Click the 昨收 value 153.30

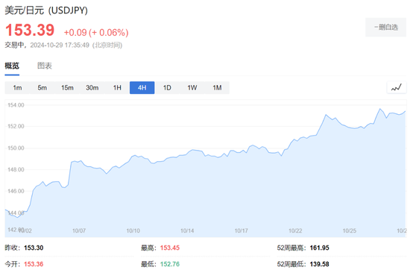(x=34, y=248)
